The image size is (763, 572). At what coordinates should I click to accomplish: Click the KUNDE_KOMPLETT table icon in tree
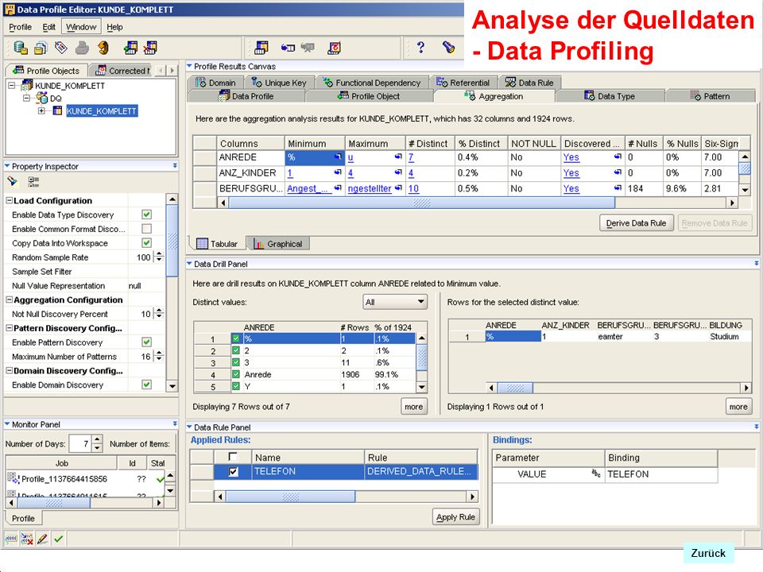coord(57,111)
